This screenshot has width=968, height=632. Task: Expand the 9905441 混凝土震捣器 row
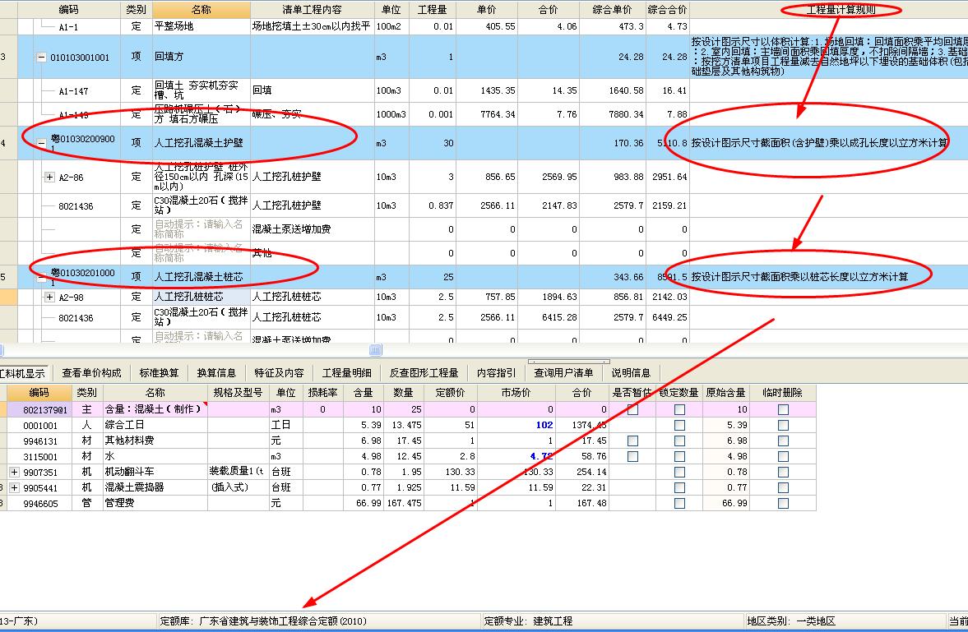pyautogui.click(x=14, y=487)
